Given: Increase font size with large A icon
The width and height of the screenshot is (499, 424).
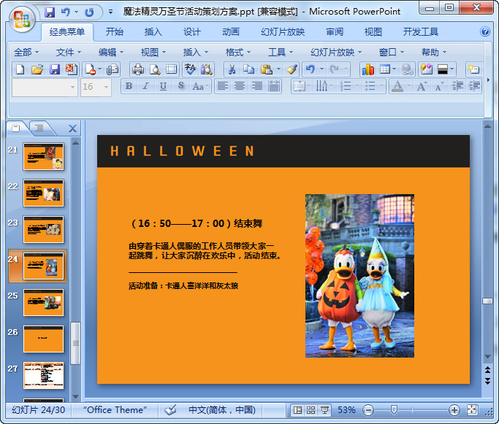Looking at the screenshot, I should click(x=422, y=86).
